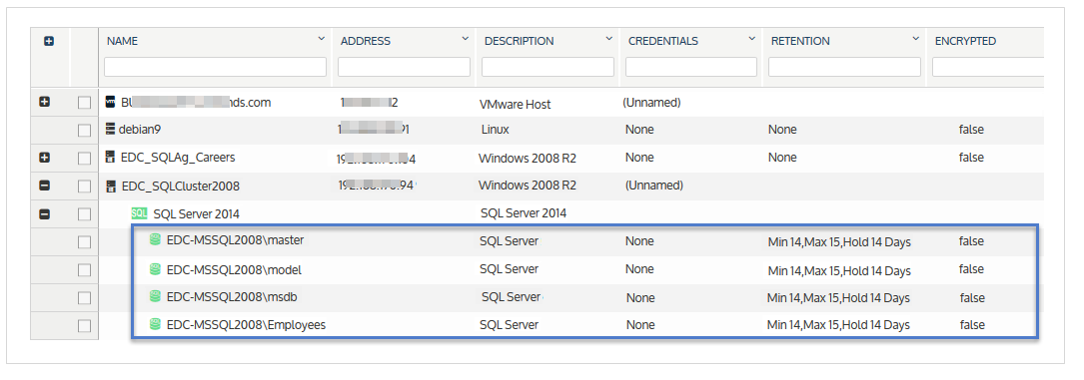Check the box for debian9
The width and height of the screenshot is (1084, 380).
click(x=84, y=131)
